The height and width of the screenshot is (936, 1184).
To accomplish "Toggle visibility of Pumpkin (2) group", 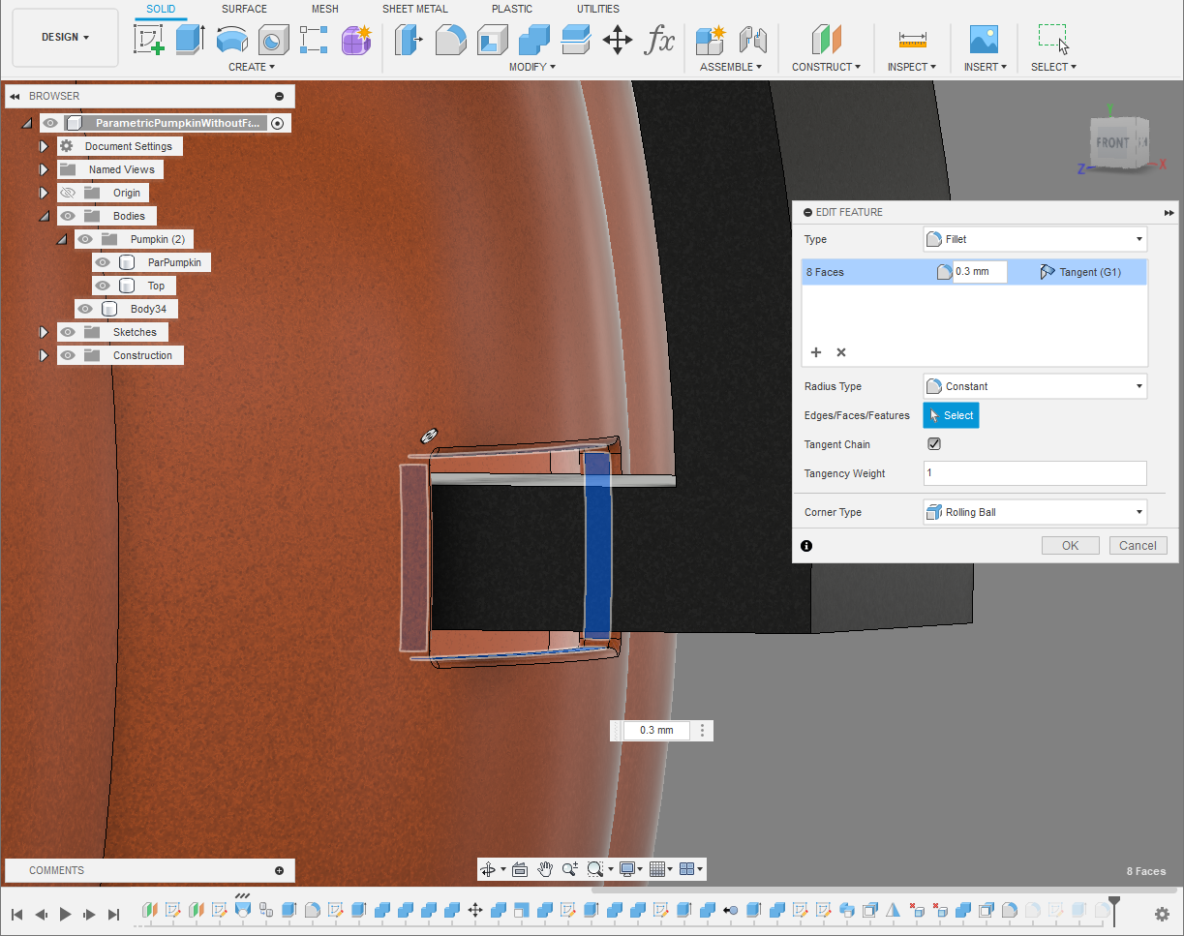I will point(85,239).
